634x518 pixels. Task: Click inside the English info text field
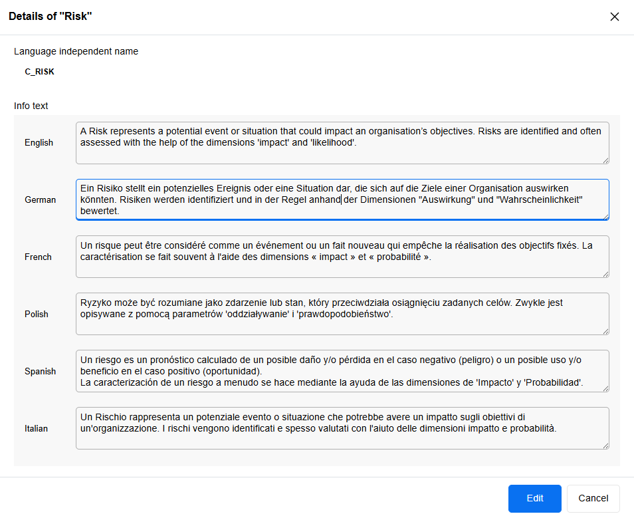point(342,142)
